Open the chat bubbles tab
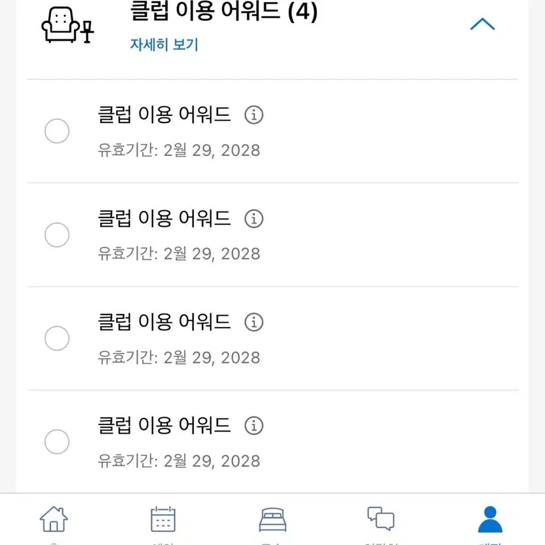This screenshot has height=545, width=545. click(x=381, y=519)
